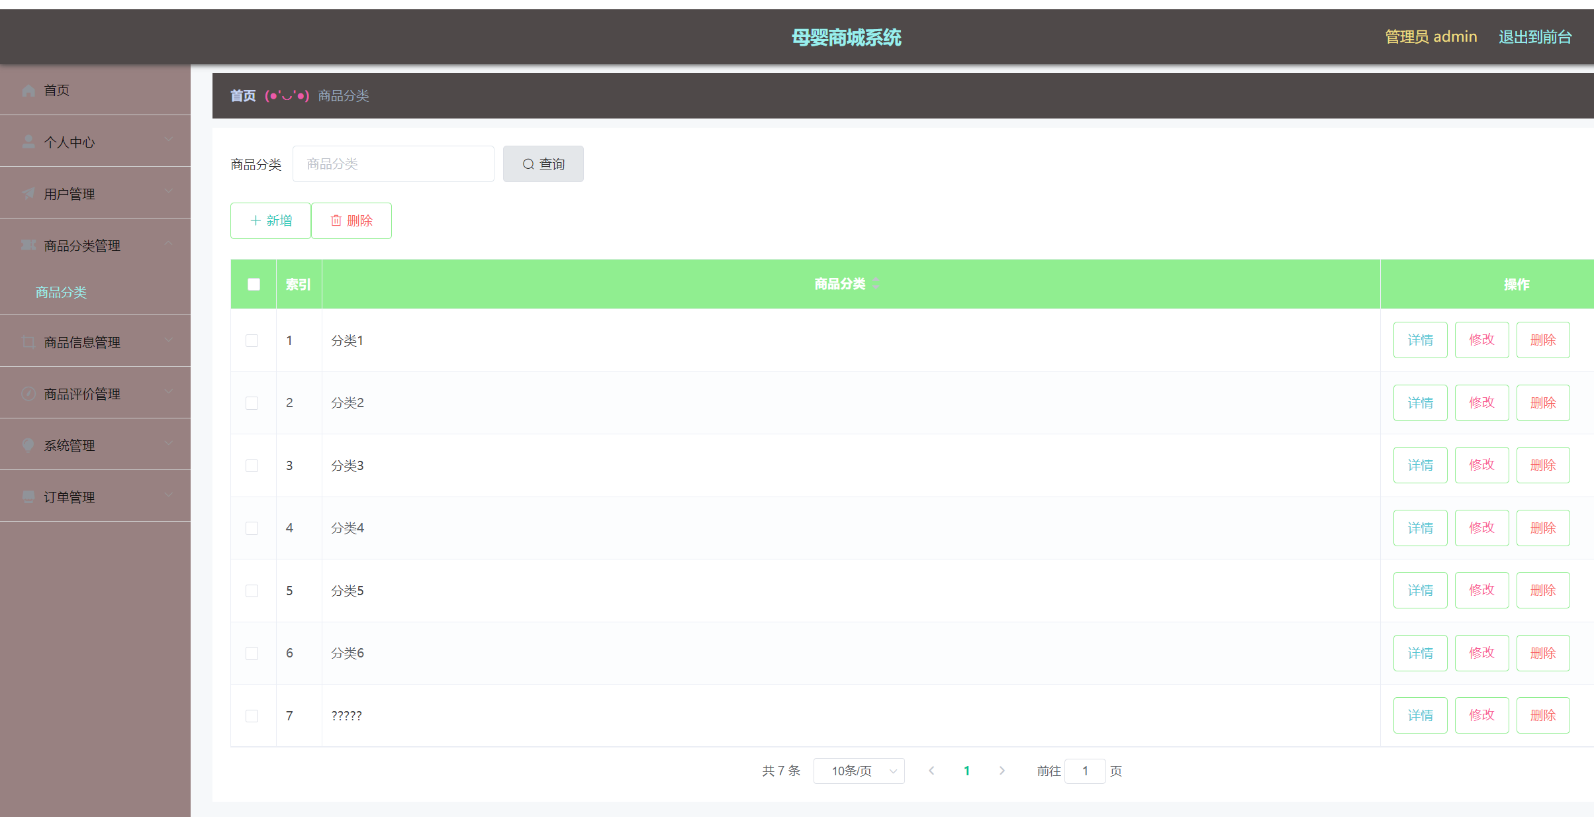Image resolution: width=1594 pixels, height=817 pixels.
Task: Click the user icon next to 个人中心
Action: [x=28, y=142]
